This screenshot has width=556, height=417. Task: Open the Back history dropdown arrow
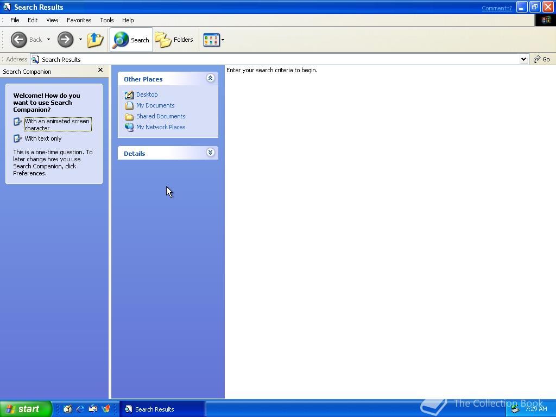coord(48,40)
